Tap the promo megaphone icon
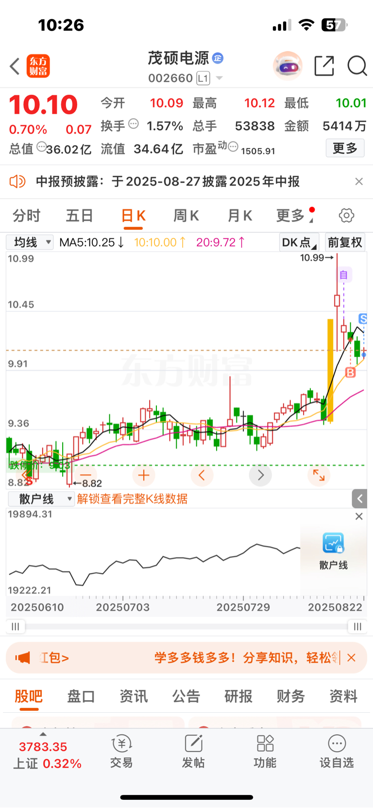The height and width of the screenshot is (808, 373). 22,658
